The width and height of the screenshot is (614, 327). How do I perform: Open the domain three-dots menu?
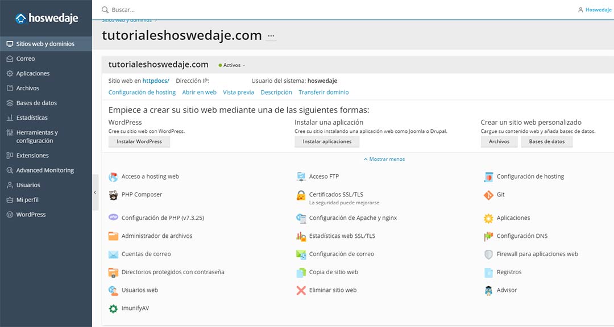click(x=271, y=36)
